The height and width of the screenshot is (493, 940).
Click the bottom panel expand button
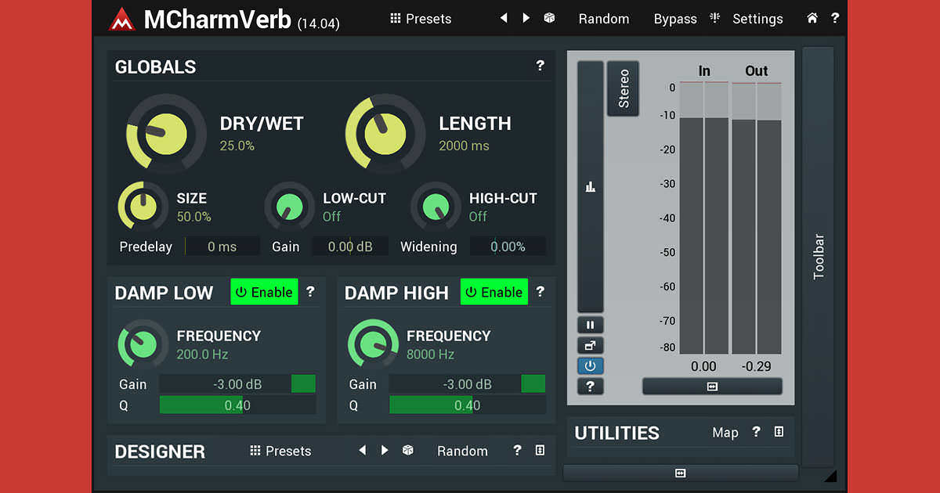(x=680, y=473)
